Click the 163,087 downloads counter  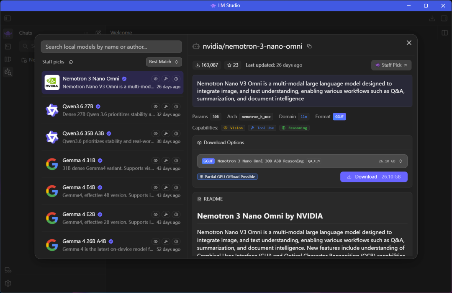tap(207, 65)
